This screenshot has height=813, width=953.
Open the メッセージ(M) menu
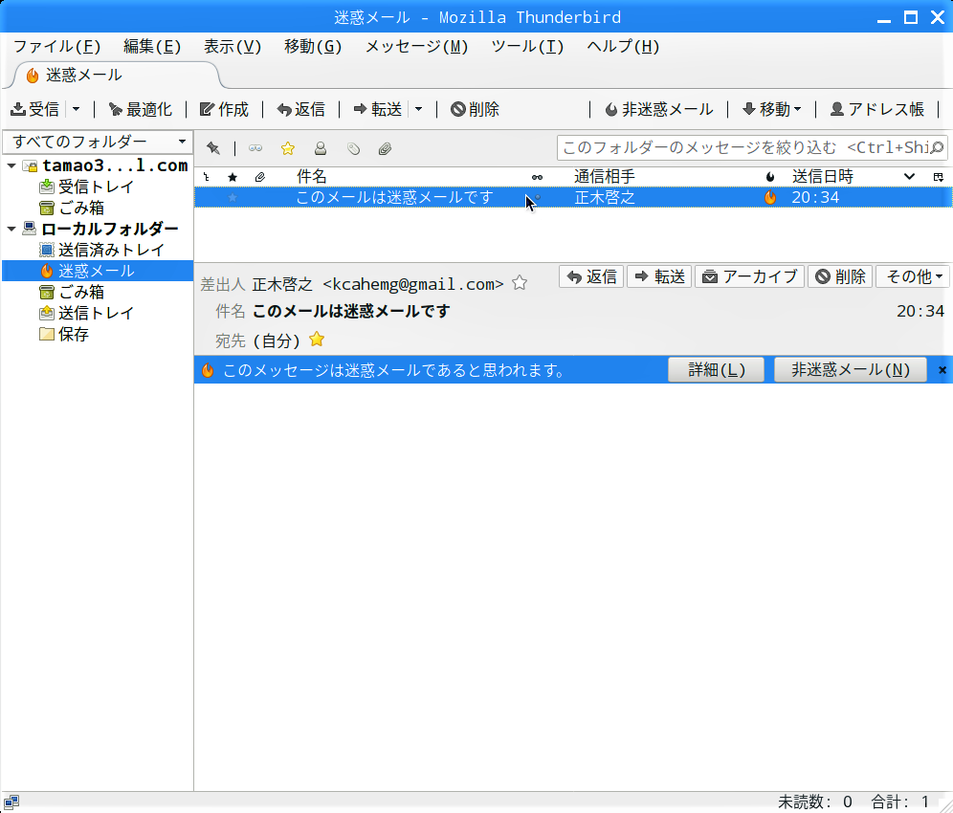pos(416,47)
